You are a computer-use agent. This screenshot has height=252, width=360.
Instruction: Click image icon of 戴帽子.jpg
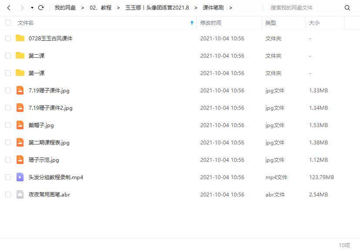20,125
